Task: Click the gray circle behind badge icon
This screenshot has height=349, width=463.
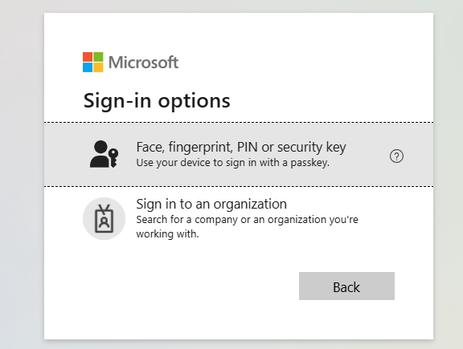Action: pos(104,218)
